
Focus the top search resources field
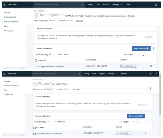[56, 5]
